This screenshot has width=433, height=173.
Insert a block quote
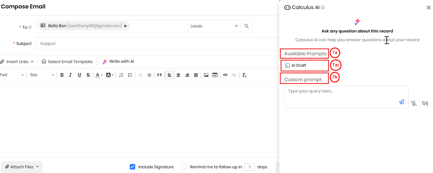[x=159, y=75]
